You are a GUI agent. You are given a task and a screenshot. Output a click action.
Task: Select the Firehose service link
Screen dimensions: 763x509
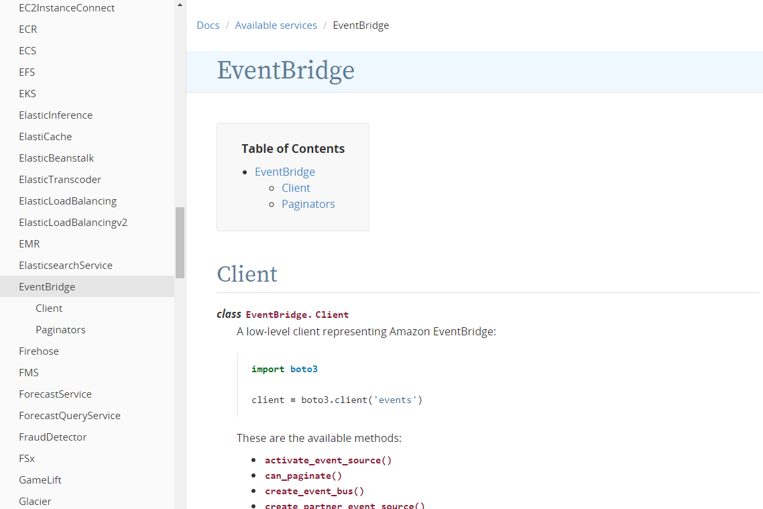click(38, 351)
